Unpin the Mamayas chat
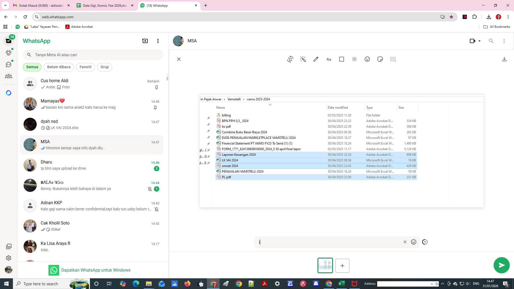The image size is (514, 289). coord(155,108)
